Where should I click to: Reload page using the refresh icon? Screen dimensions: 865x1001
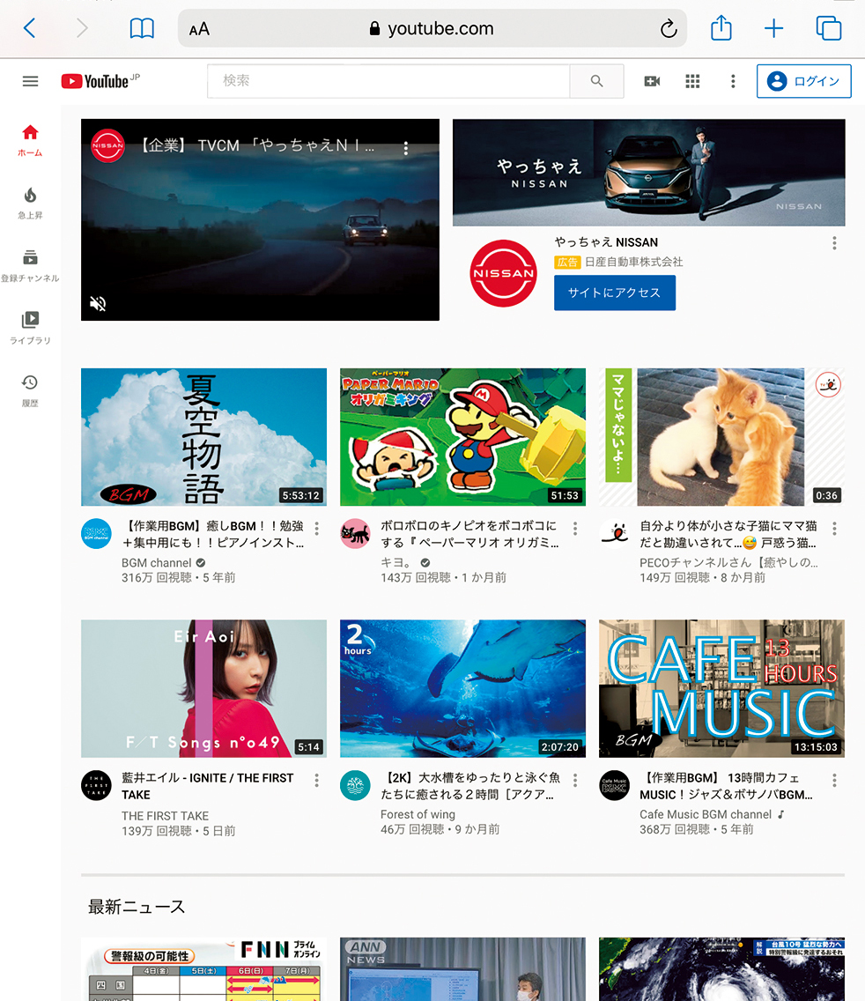click(x=669, y=29)
